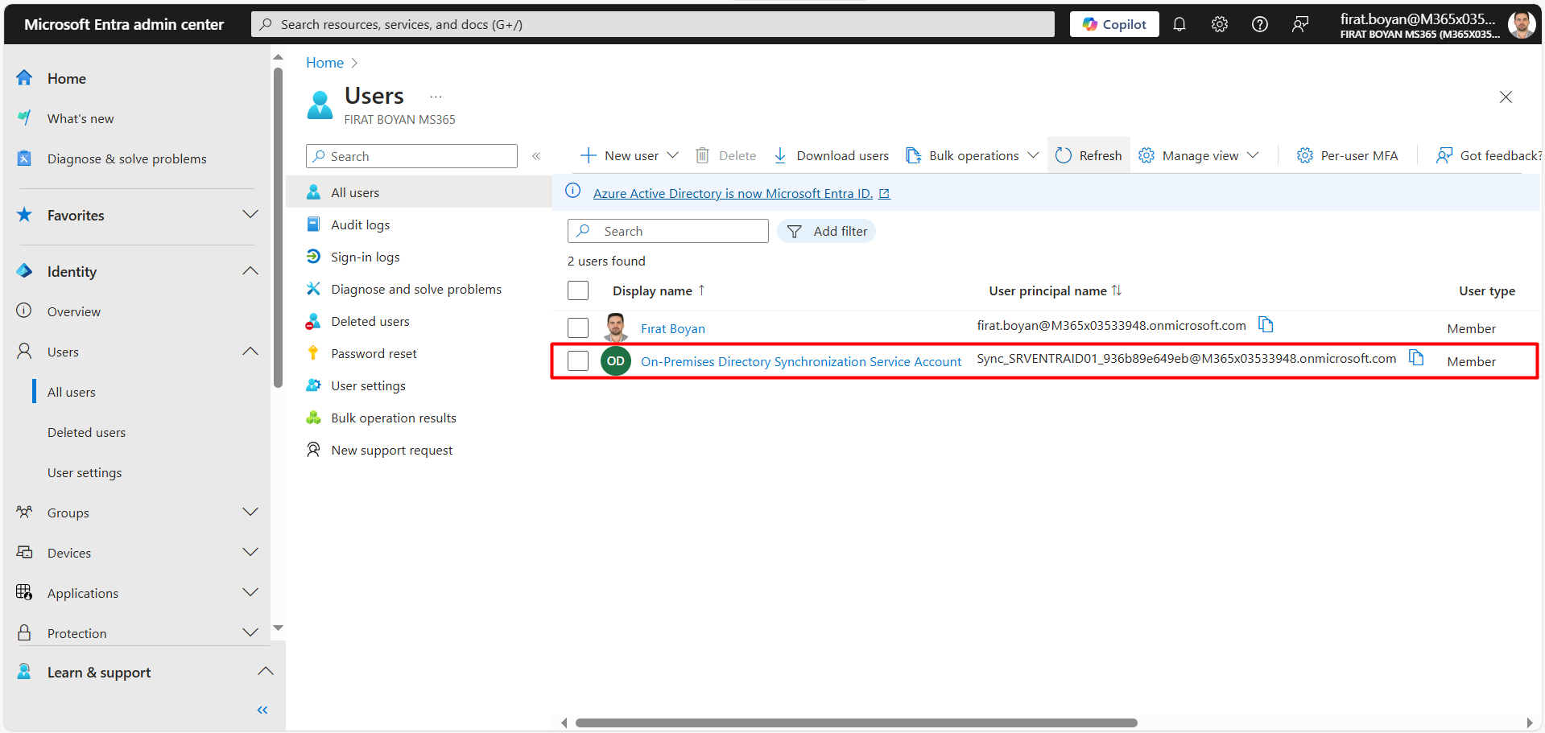Click the help question mark icon
The image size is (1545, 733).
(1259, 24)
